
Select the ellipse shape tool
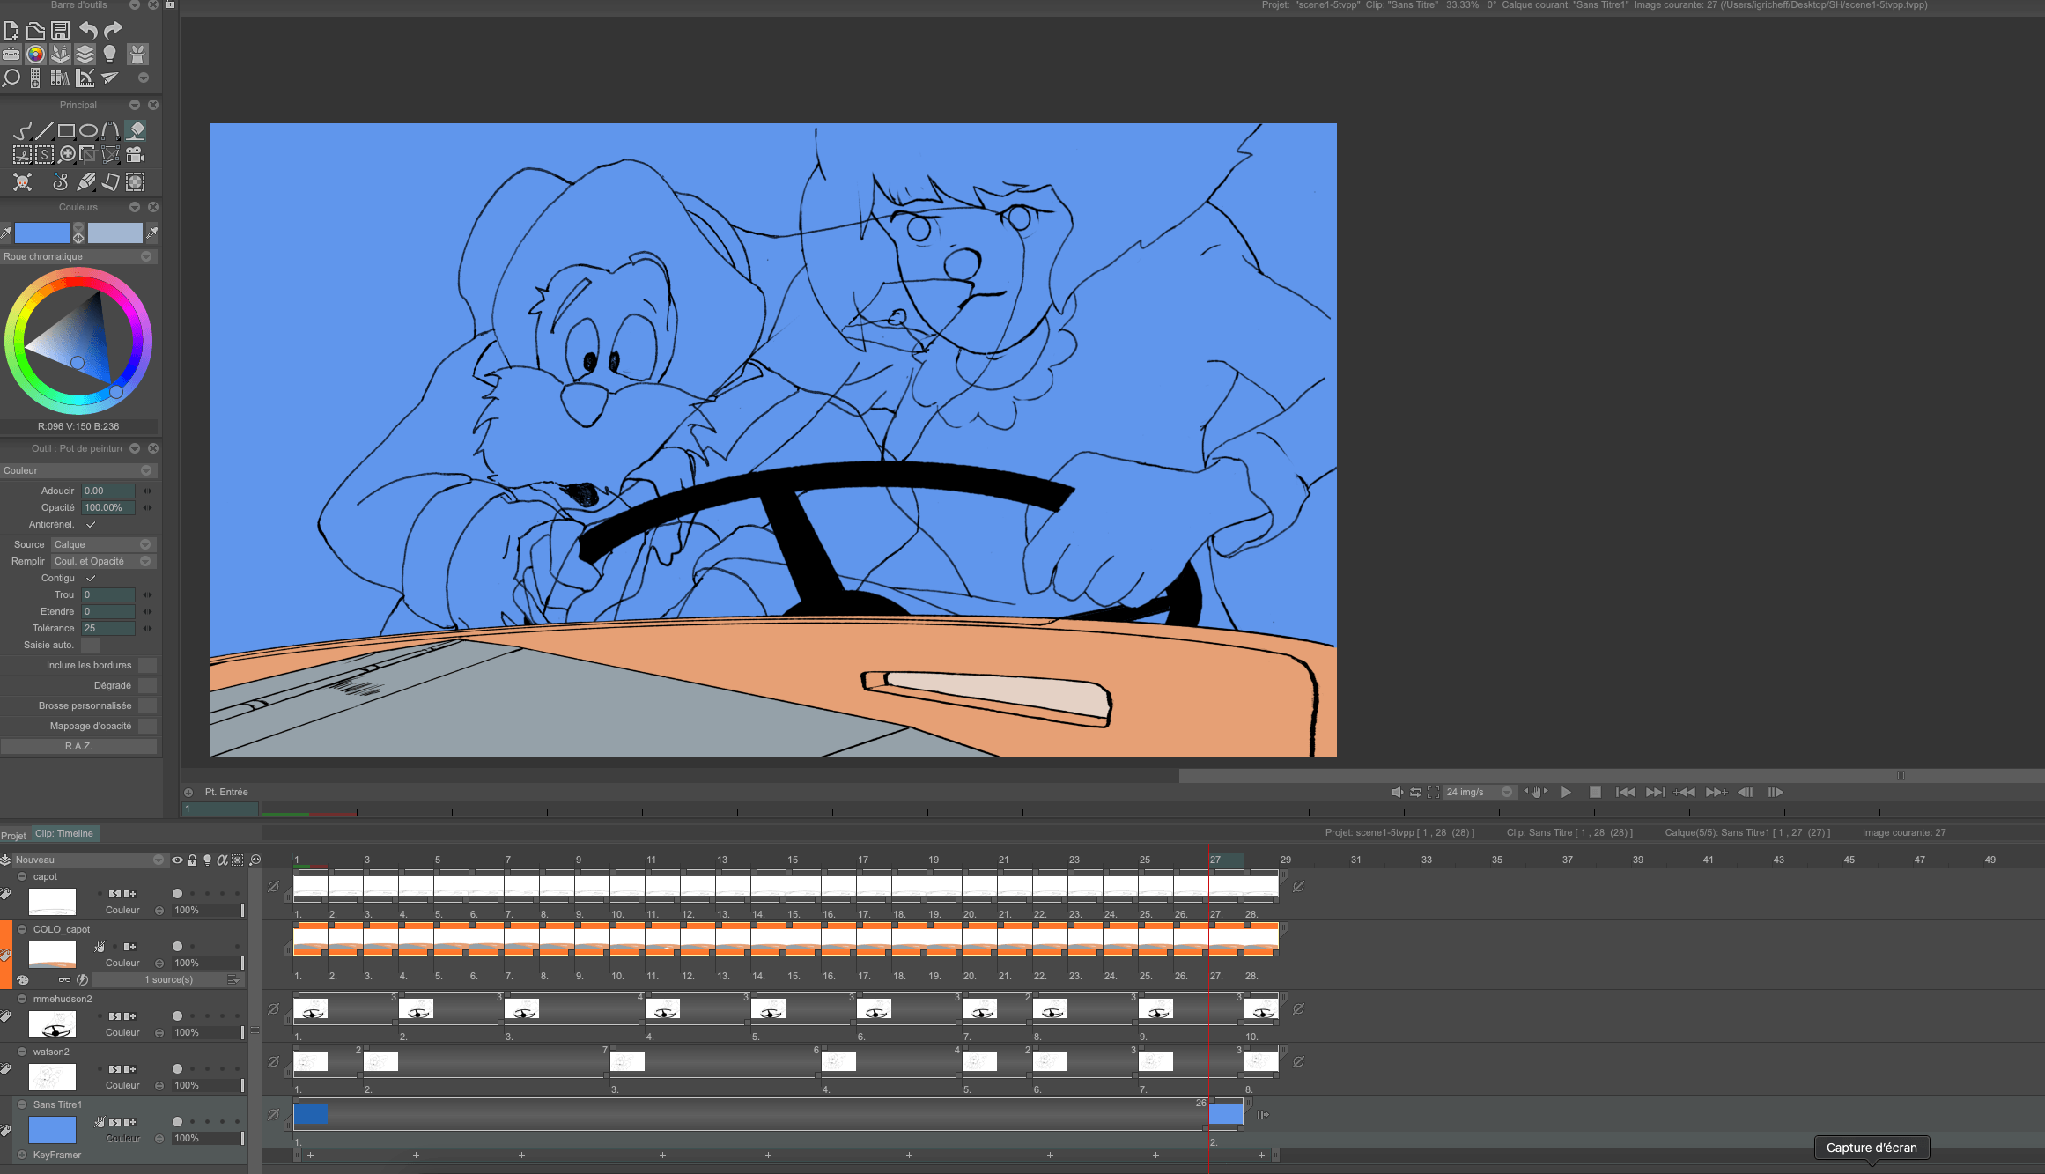pos(88,131)
